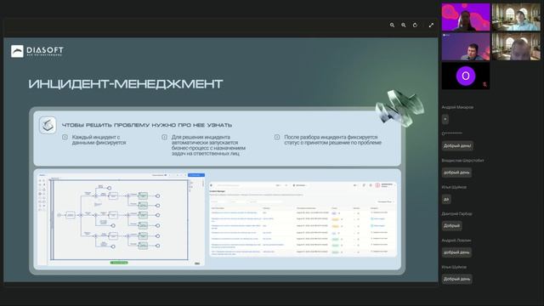The width and height of the screenshot is (544, 306).
Task: Click info icon next to 'После разбора инцидента'
Action: point(277,137)
